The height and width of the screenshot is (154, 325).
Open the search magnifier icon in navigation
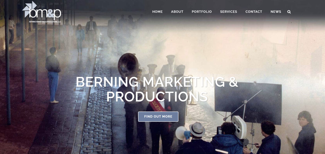coord(289,12)
